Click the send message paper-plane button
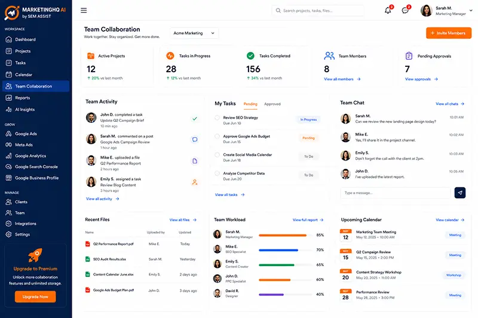The height and width of the screenshot is (318, 478). click(459, 193)
